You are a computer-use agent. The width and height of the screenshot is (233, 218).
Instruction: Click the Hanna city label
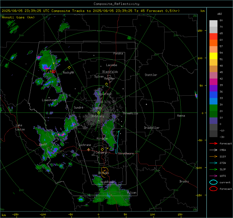point(181,115)
